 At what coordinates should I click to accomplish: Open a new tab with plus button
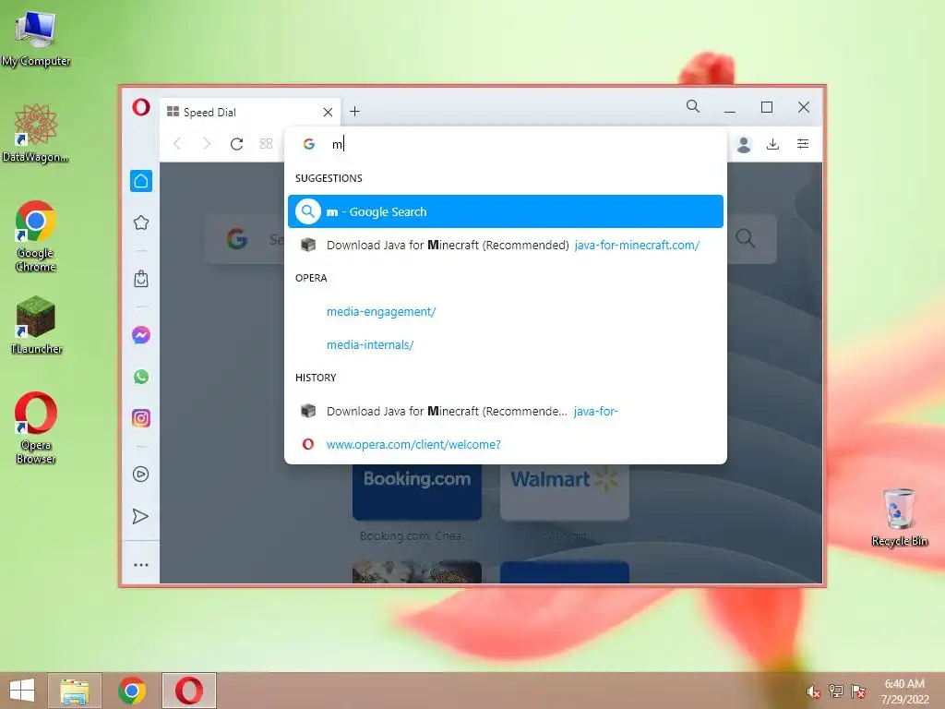[x=355, y=112]
